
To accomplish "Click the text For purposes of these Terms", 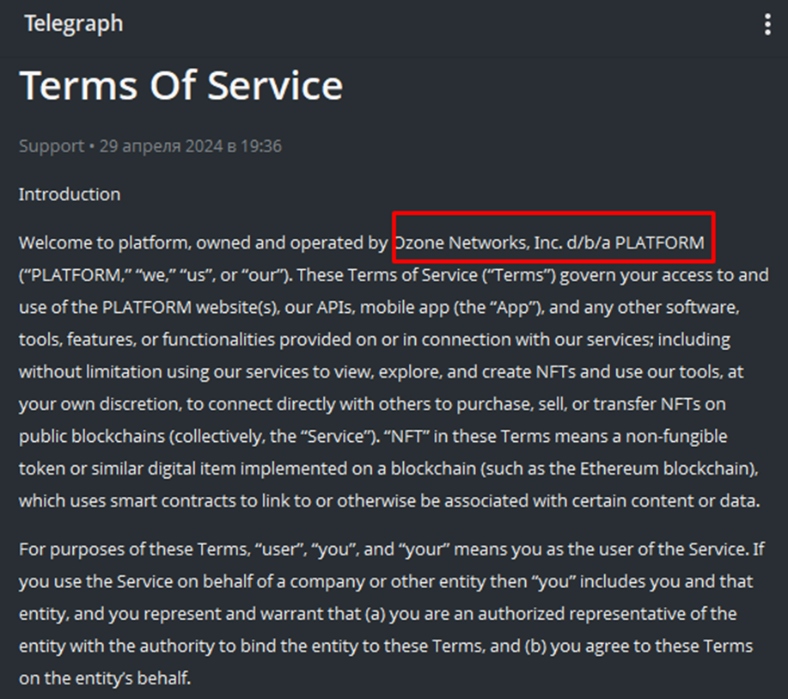I will pos(134,549).
